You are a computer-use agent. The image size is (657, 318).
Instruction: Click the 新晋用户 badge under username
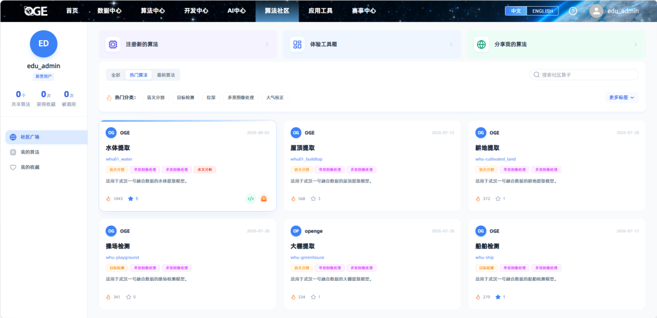tap(44, 77)
